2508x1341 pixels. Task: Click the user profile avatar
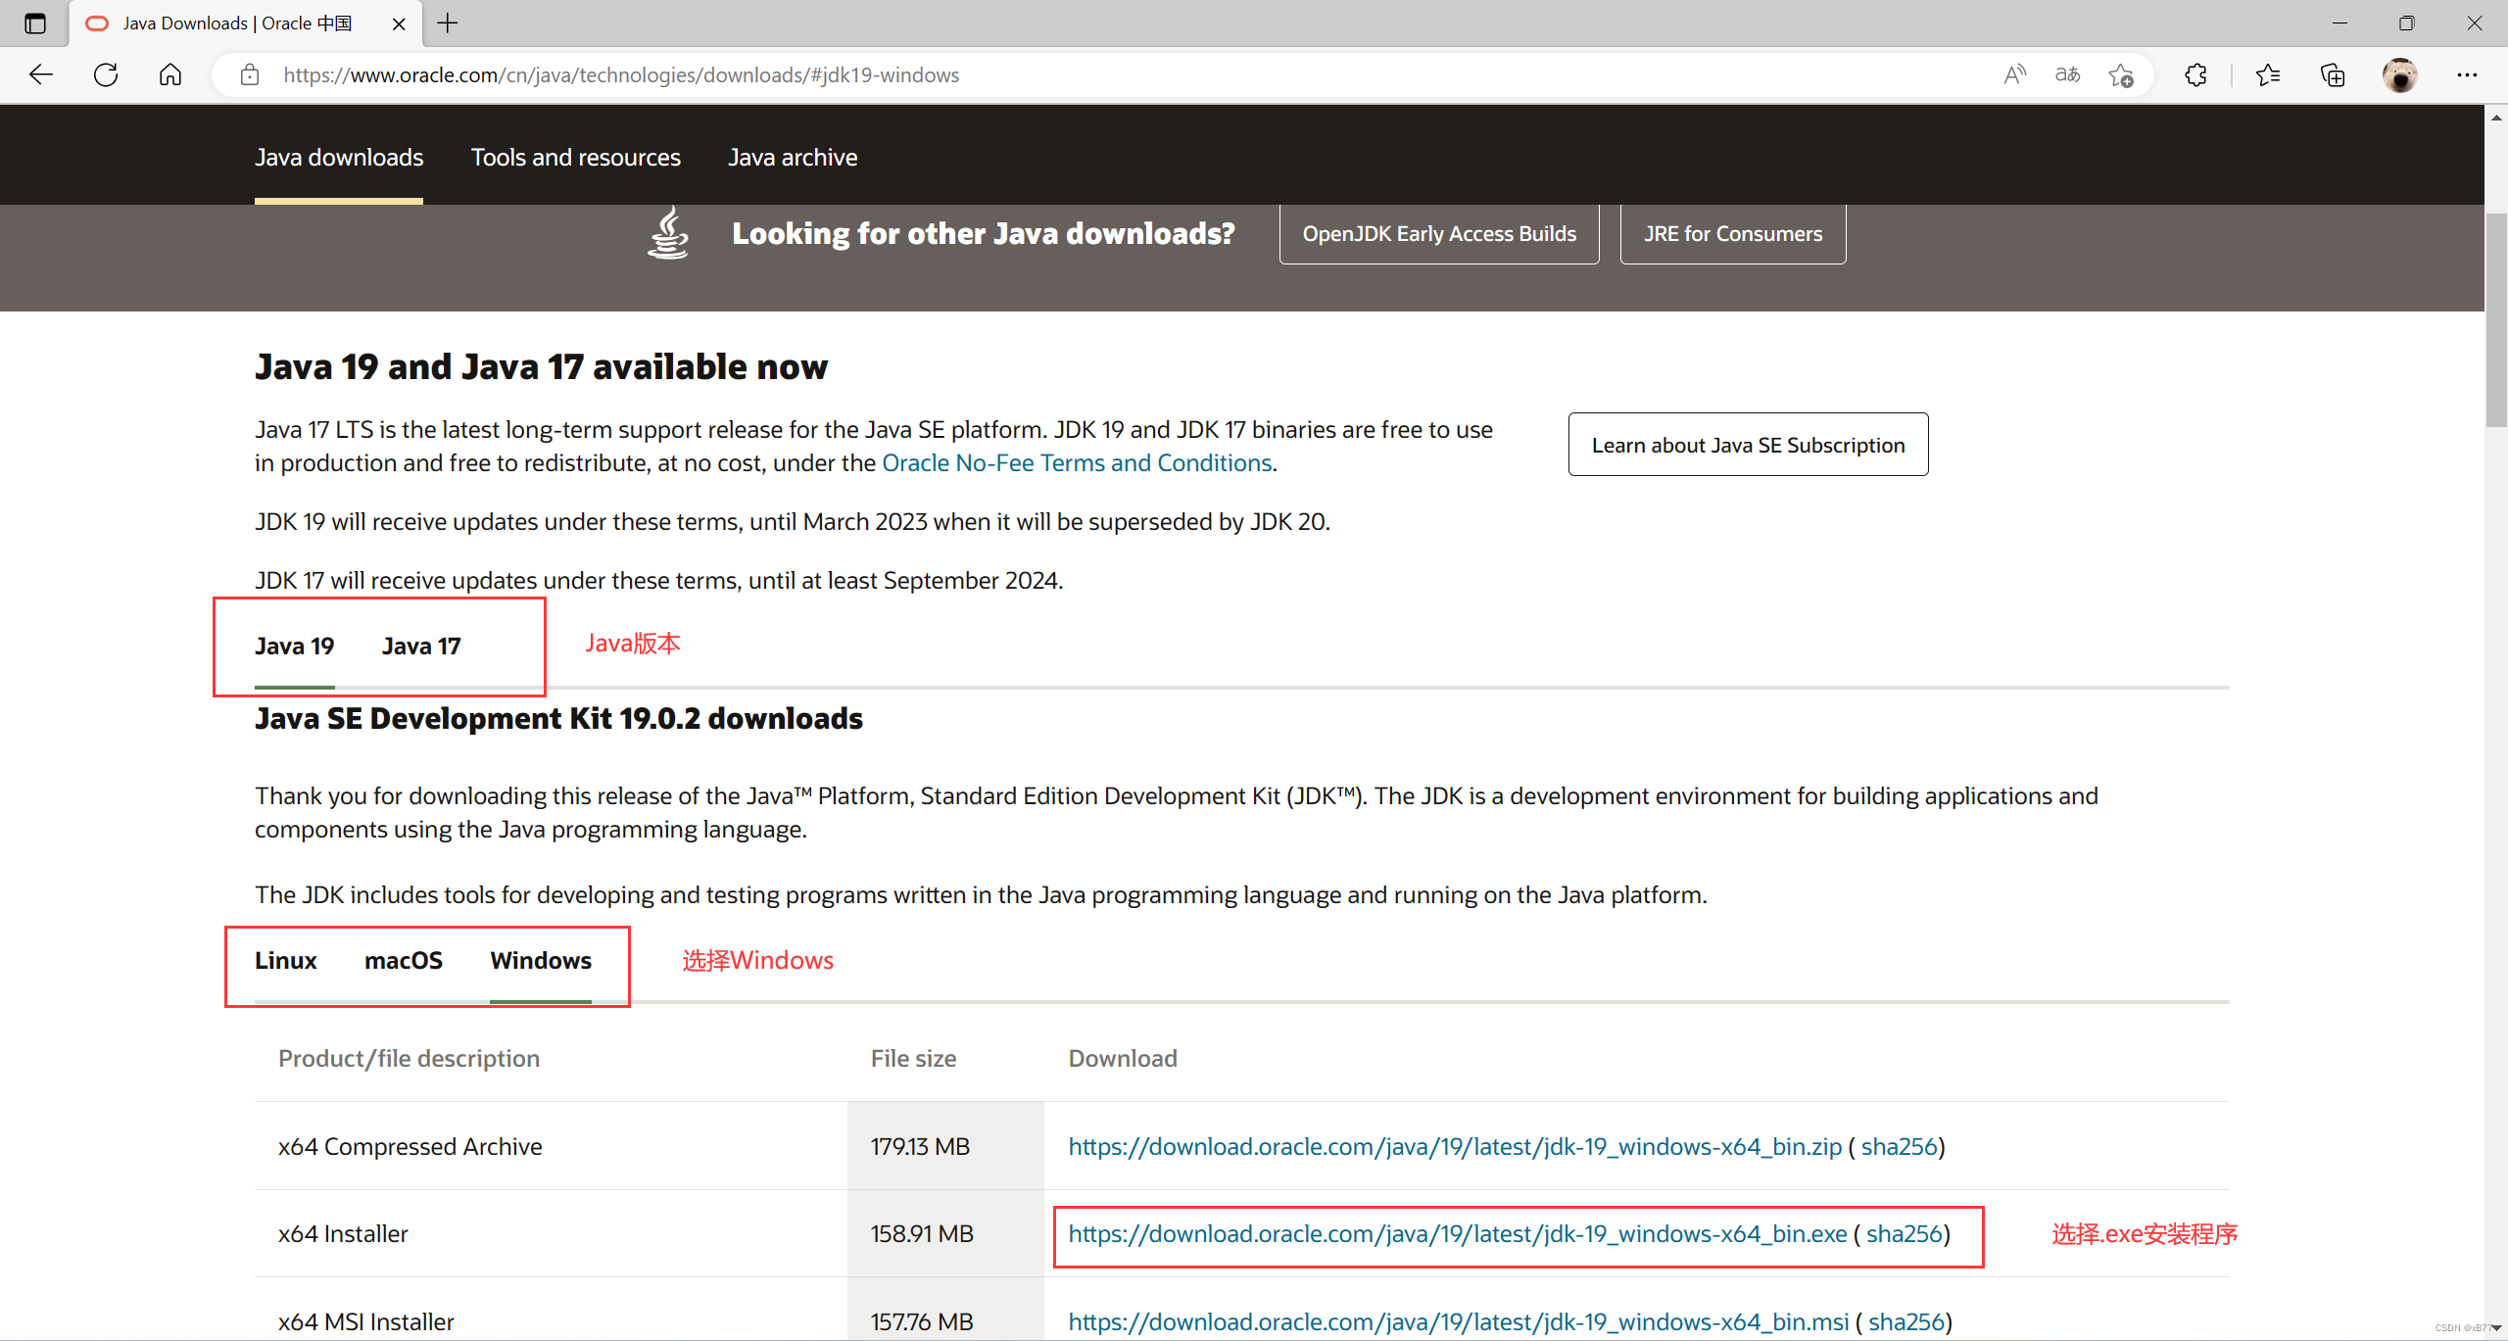click(x=2399, y=74)
